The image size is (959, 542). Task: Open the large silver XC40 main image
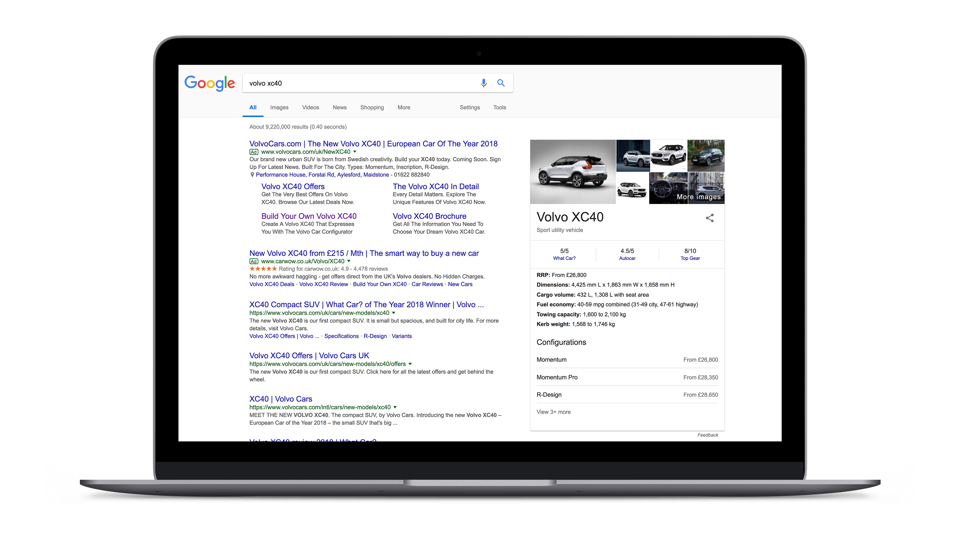(572, 172)
